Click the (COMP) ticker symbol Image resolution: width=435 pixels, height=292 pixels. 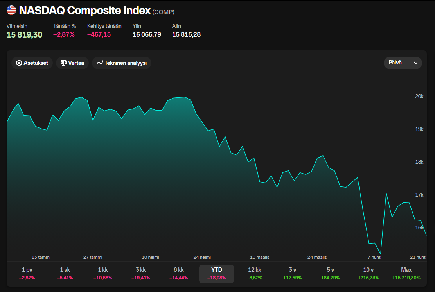(164, 12)
